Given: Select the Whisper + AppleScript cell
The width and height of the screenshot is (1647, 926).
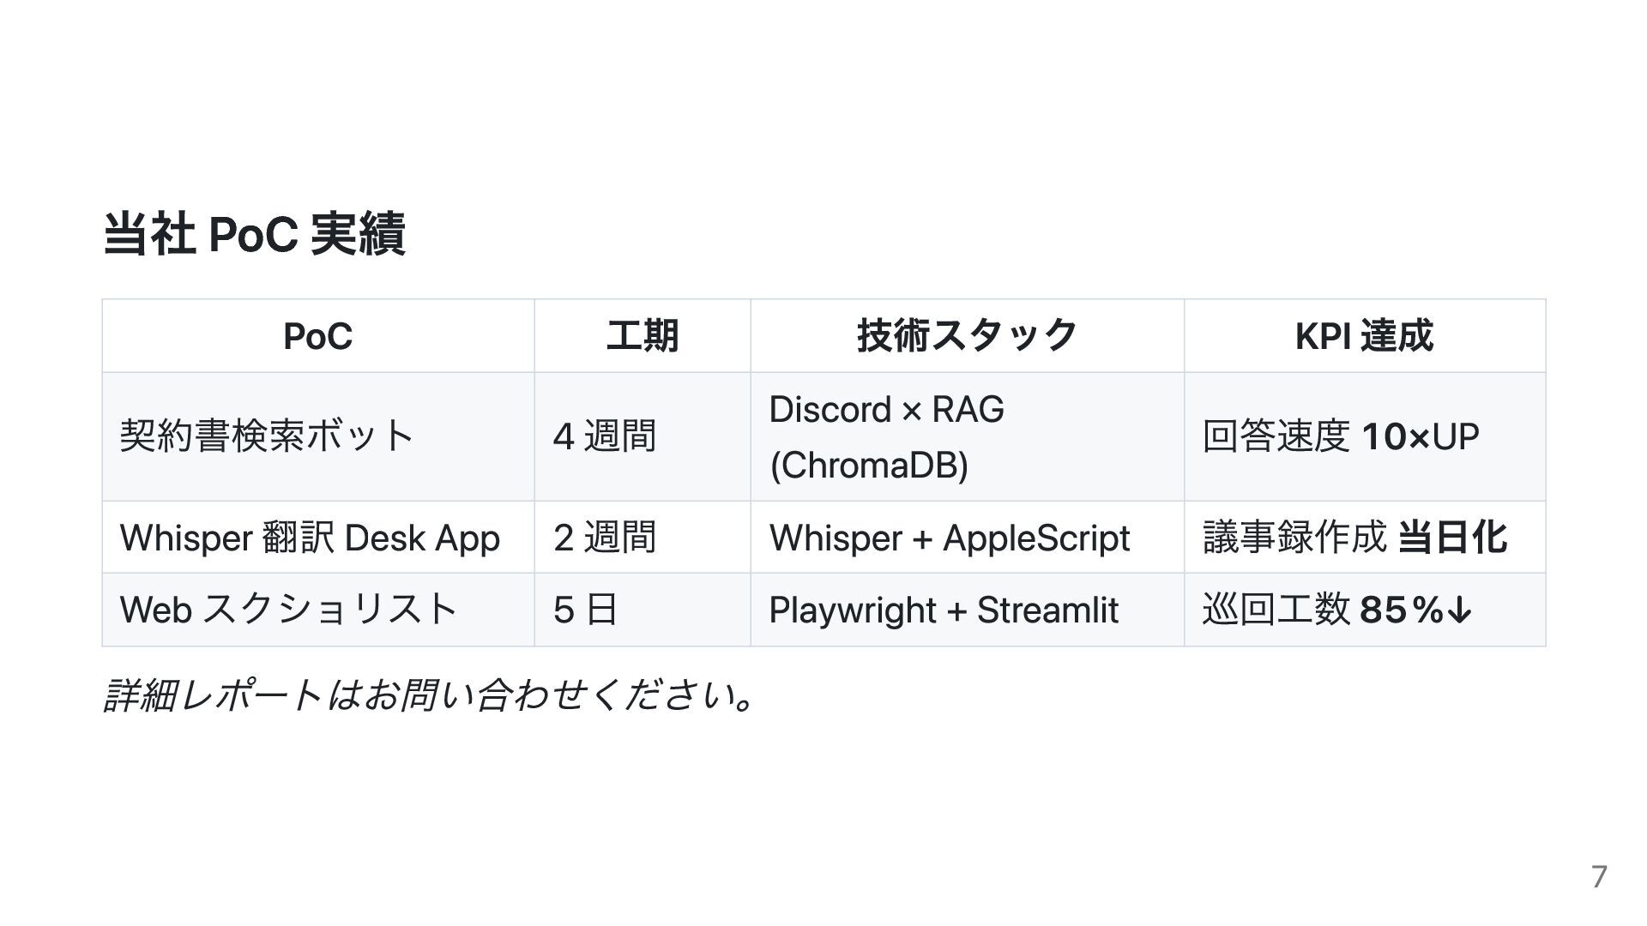Looking at the screenshot, I should tap(968, 538).
